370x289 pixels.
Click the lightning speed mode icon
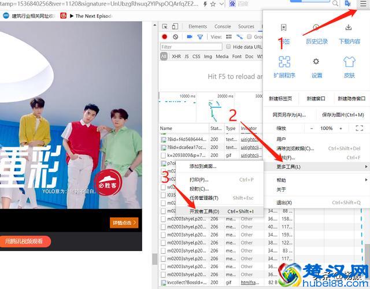[x=205, y=4]
